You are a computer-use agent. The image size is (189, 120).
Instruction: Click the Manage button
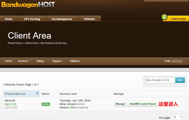click(120, 104)
